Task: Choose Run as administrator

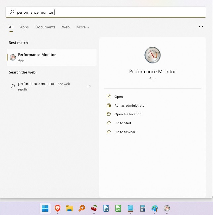Action: tap(126, 105)
